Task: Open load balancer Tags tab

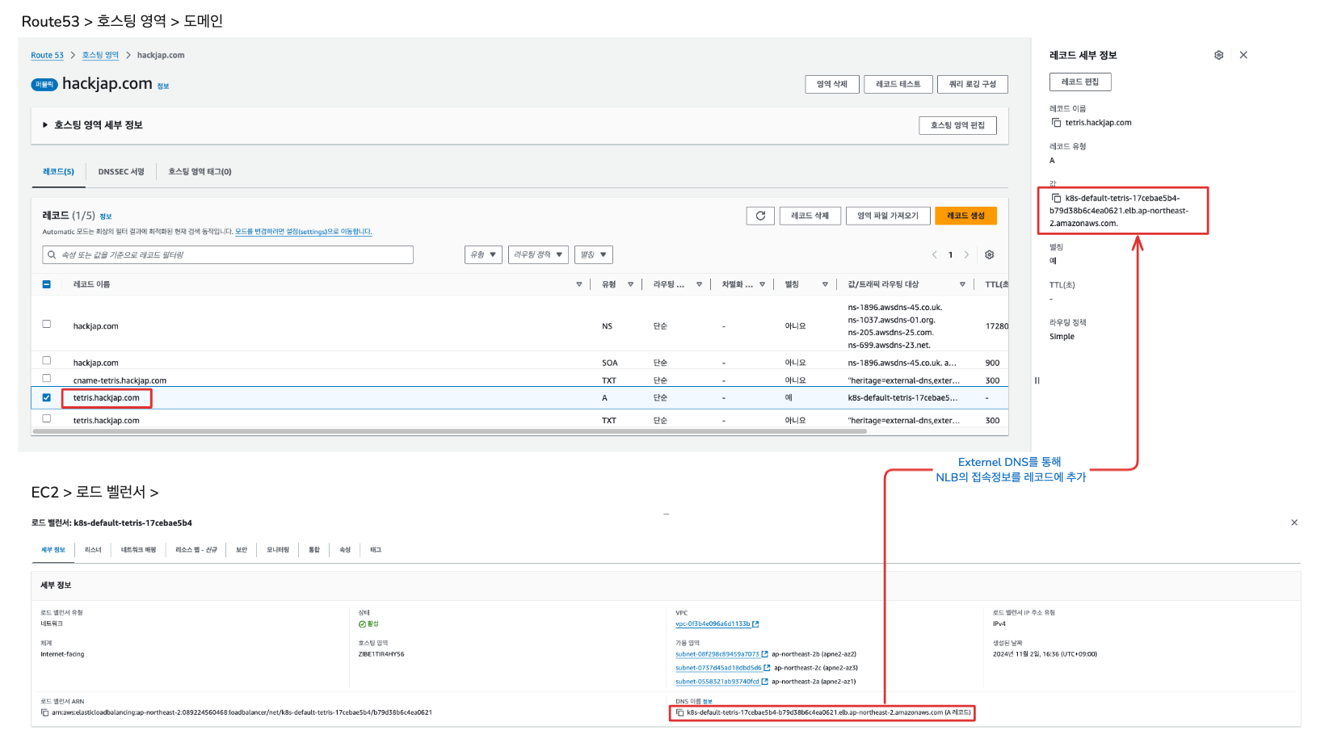Action: [376, 550]
